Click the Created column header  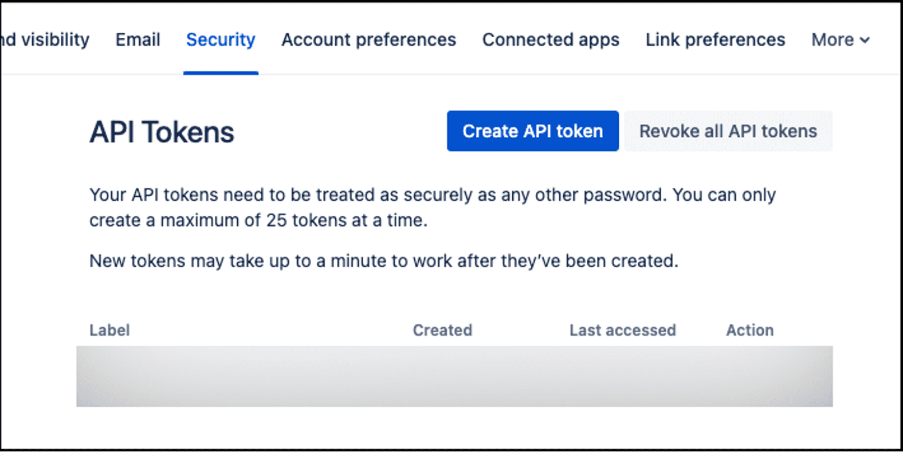(442, 330)
